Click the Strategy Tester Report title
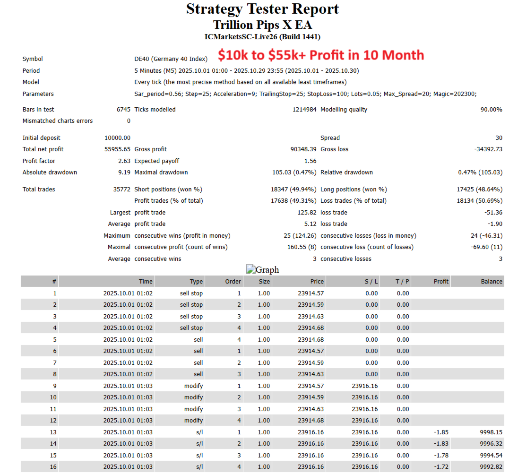The image size is (526, 474). tap(263, 9)
